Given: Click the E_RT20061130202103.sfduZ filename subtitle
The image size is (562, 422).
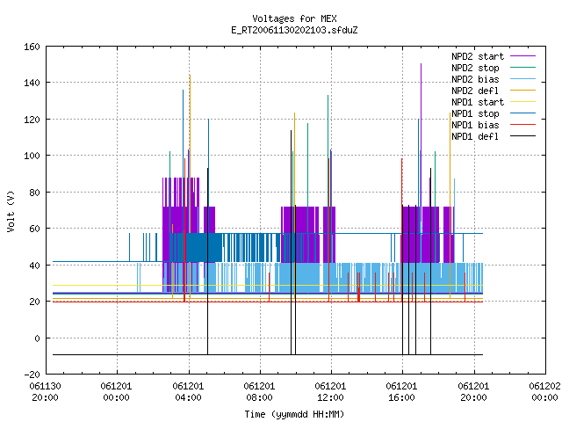Looking at the screenshot, I should tap(294, 30).
